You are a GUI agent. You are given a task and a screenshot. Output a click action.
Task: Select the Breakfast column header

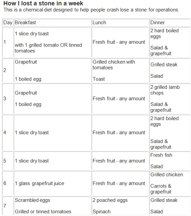[x=52, y=23]
